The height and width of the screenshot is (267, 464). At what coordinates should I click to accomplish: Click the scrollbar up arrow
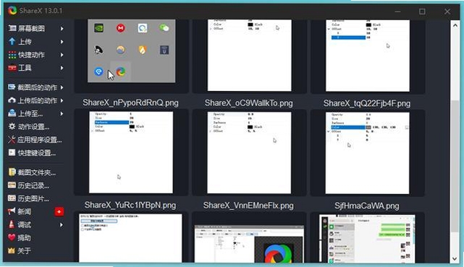pos(455,25)
